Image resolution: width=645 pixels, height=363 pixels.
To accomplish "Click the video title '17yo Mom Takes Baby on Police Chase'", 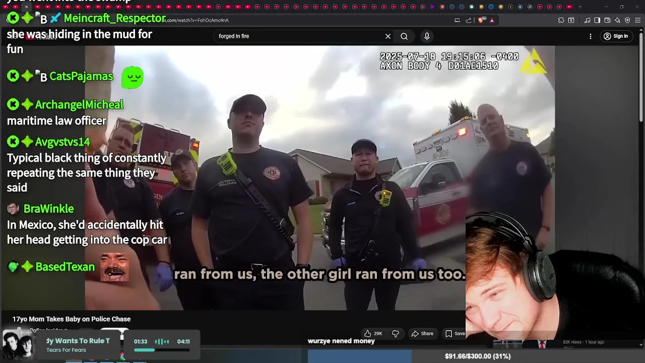I will coord(72,319).
